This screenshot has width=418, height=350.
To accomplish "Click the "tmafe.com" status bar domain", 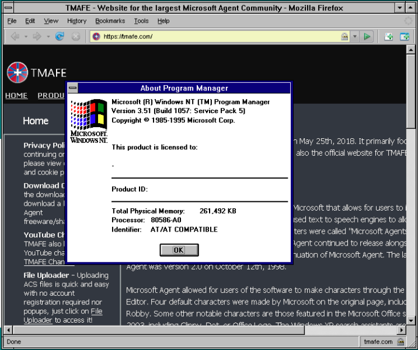I will [x=378, y=341].
